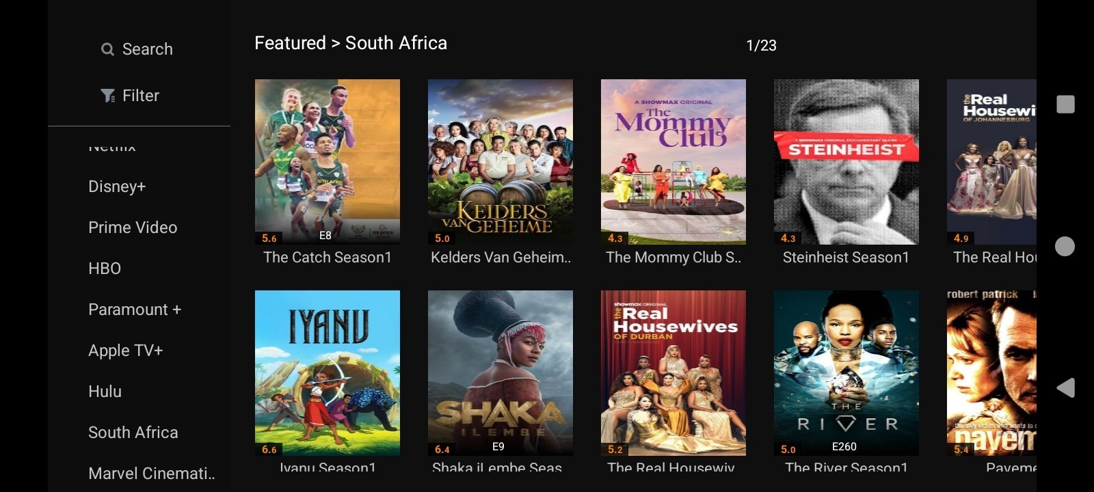1094x492 pixels.
Task: Tap the Android home circle button
Action: 1065,246
